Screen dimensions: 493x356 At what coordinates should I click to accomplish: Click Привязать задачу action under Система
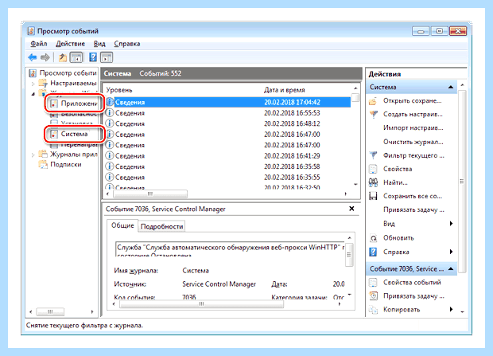point(413,209)
